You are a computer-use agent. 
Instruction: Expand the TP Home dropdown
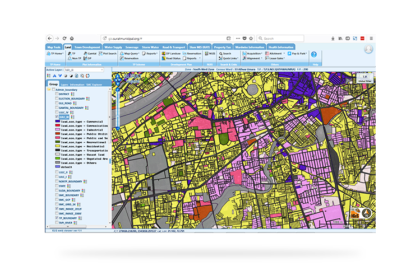[x=55, y=54]
